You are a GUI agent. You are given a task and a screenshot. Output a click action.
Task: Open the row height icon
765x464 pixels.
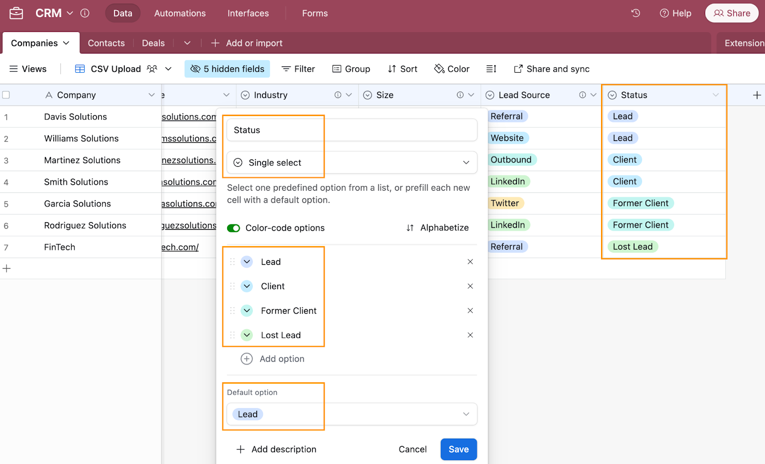click(491, 69)
